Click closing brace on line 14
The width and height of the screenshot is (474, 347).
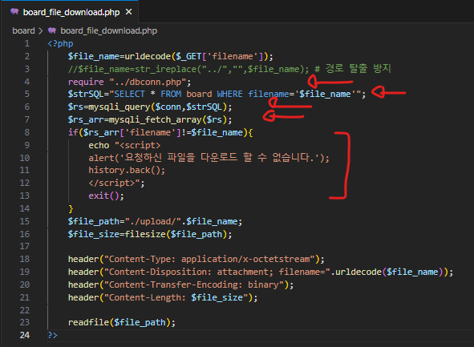[71, 208]
